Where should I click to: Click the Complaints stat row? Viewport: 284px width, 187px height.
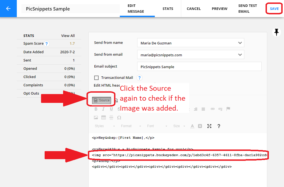(x=49, y=85)
